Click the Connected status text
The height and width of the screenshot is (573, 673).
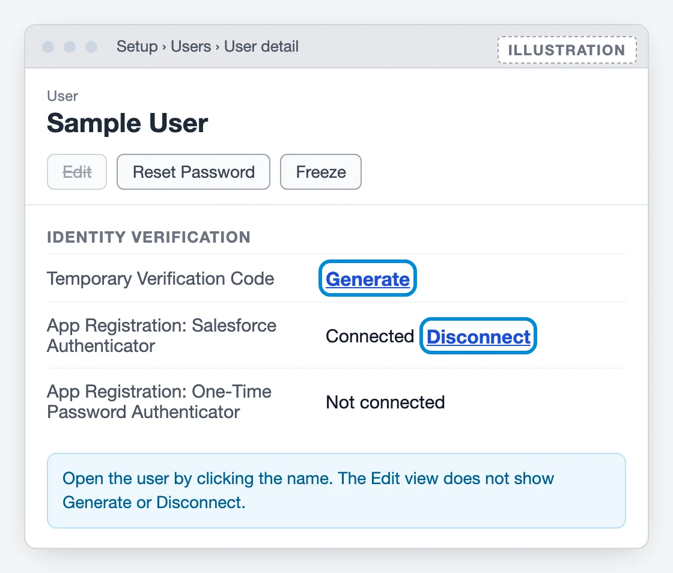pos(370,336)
